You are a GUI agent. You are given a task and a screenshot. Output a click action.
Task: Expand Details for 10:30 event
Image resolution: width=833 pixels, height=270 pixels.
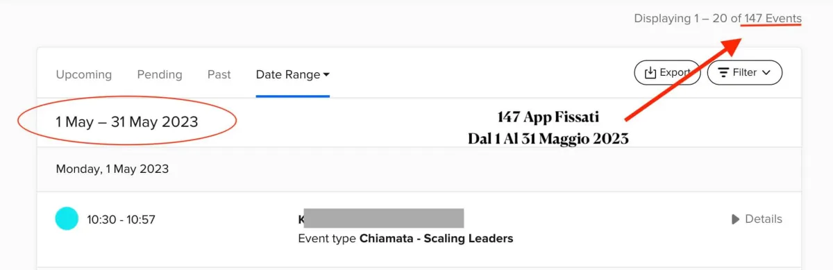757,219
